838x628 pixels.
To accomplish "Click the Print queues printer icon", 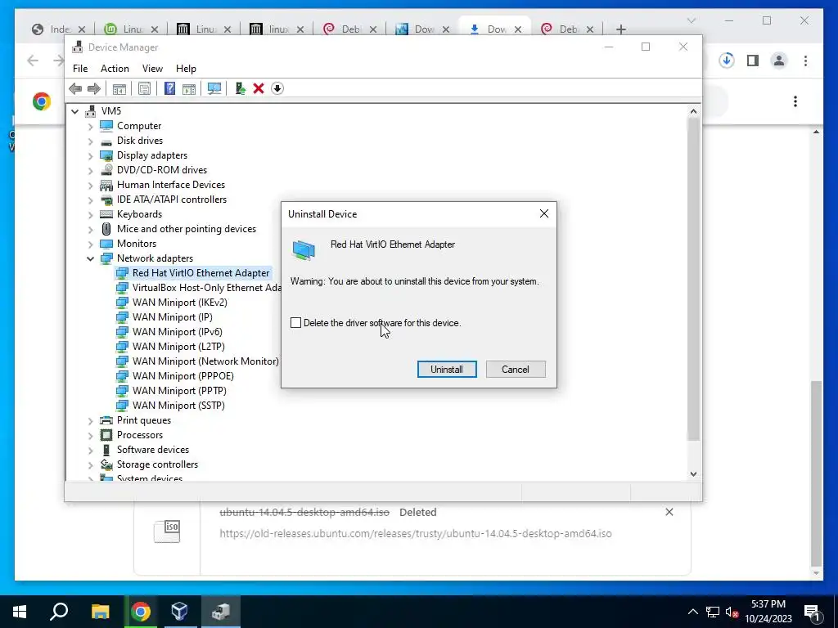I will pyautogui.click(x=106, y=420).
